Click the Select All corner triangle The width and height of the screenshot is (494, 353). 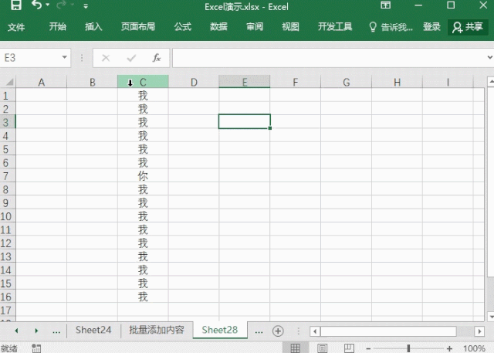[x=9, y=82]
